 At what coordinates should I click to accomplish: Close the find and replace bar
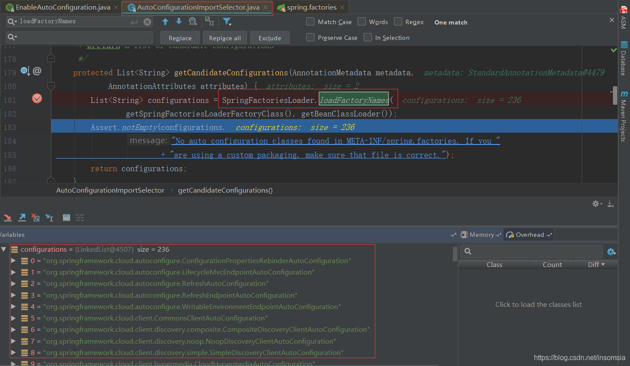tap(612, 20)
